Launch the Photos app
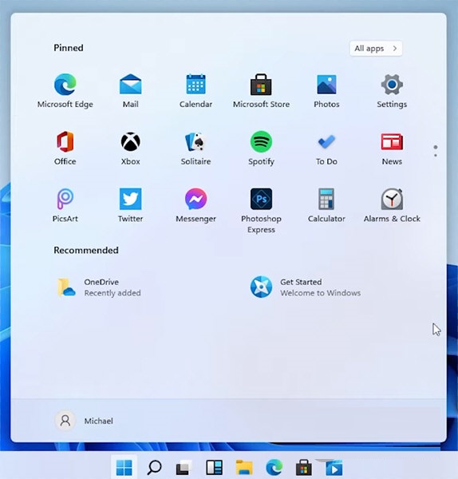 point(326,91)
